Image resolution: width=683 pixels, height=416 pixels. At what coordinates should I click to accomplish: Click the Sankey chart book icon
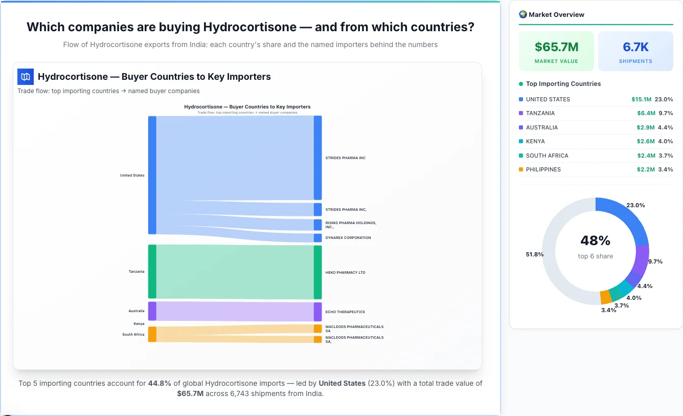click(25, 76)
